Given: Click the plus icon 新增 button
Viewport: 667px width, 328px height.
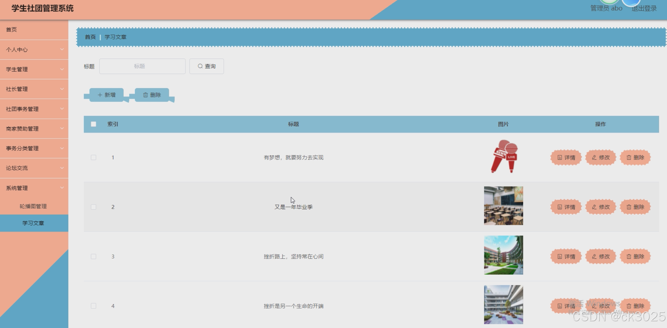Looking at the screenshot, I should tap(107, 95).
